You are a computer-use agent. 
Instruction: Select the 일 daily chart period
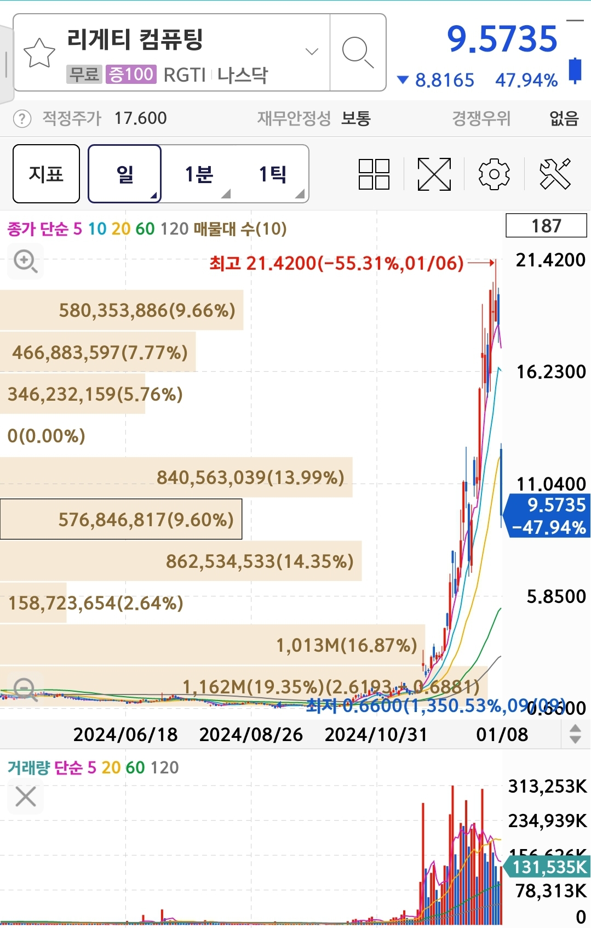pyautogui.click(x=124, y=174)
